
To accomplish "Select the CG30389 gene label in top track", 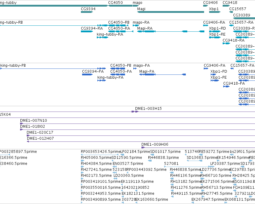I will point(242,15).
